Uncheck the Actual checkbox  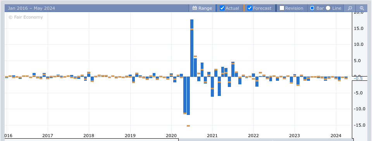[222, 8]
